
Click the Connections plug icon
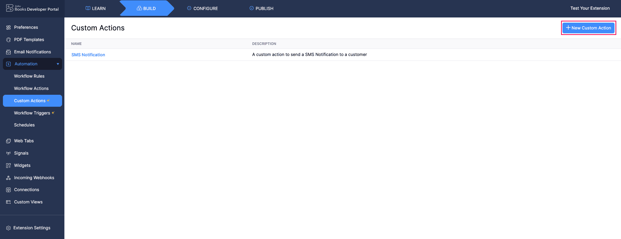(x=8, y=190)
